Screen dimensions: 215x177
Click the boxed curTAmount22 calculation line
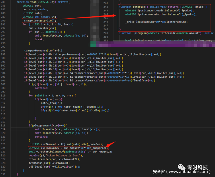tap(68, 148)
